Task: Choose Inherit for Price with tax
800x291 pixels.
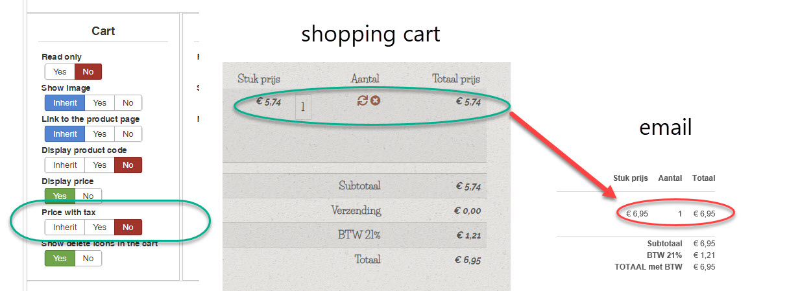Action: [x=65, y=227]
